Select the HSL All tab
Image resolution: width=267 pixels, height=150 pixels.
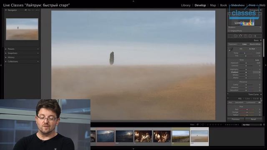point(259,102)
